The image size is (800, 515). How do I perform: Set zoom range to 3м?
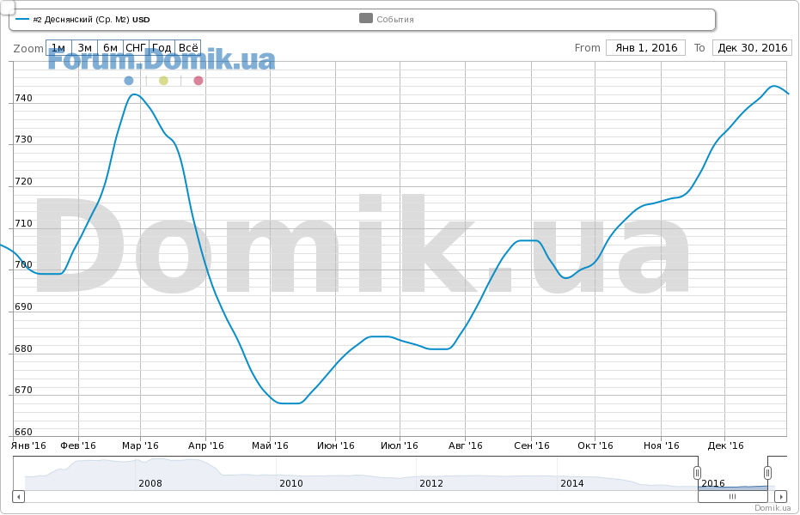[84, 48]
